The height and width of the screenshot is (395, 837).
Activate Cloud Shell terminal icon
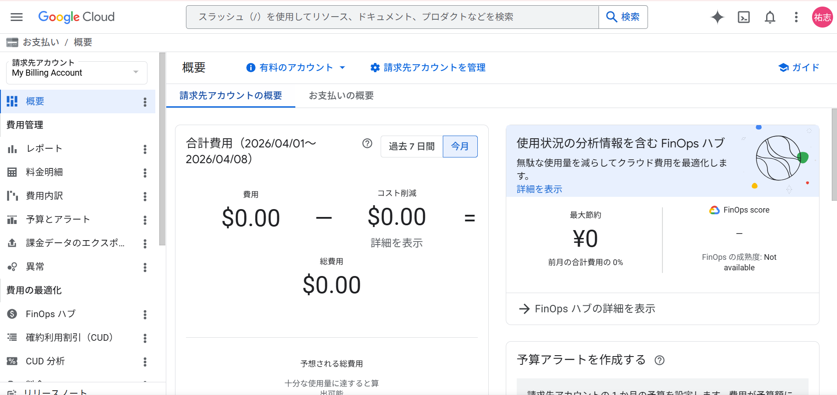tap(743, 17)
